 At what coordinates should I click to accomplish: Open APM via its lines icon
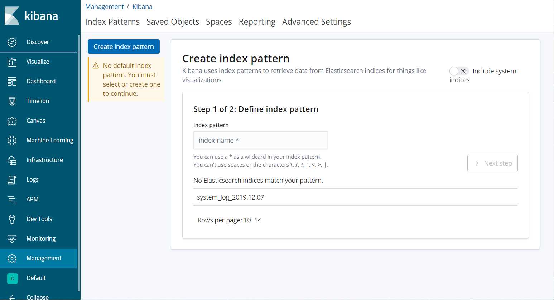click(x=12, y=199)
